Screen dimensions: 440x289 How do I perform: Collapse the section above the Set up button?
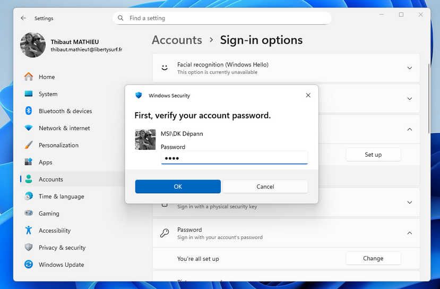pos(409,129)
